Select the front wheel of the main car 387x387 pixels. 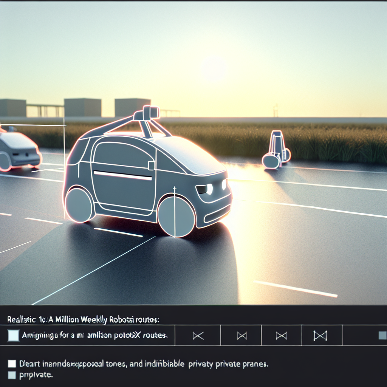click(x=176, y=216)
